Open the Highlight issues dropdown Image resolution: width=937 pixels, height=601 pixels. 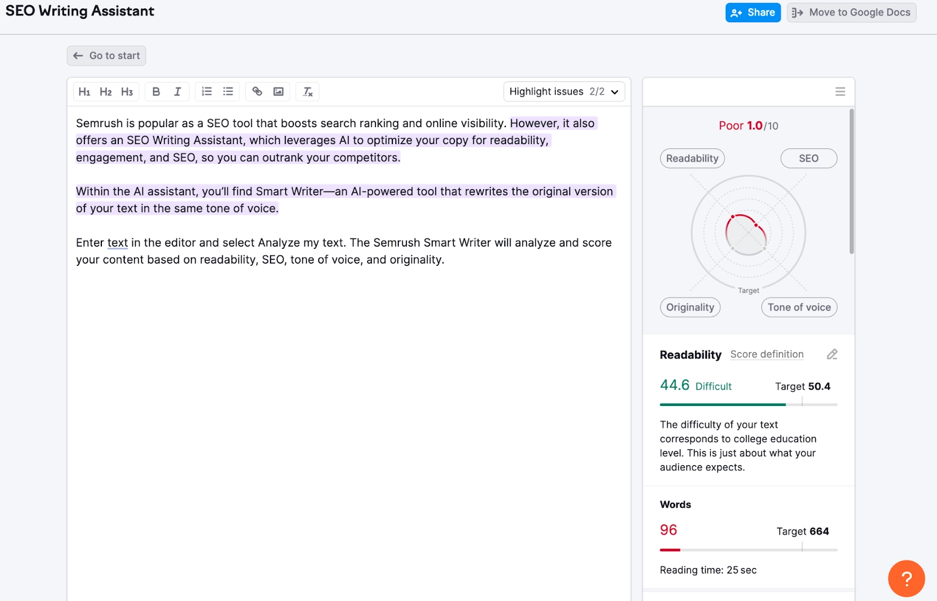(563, 91)
